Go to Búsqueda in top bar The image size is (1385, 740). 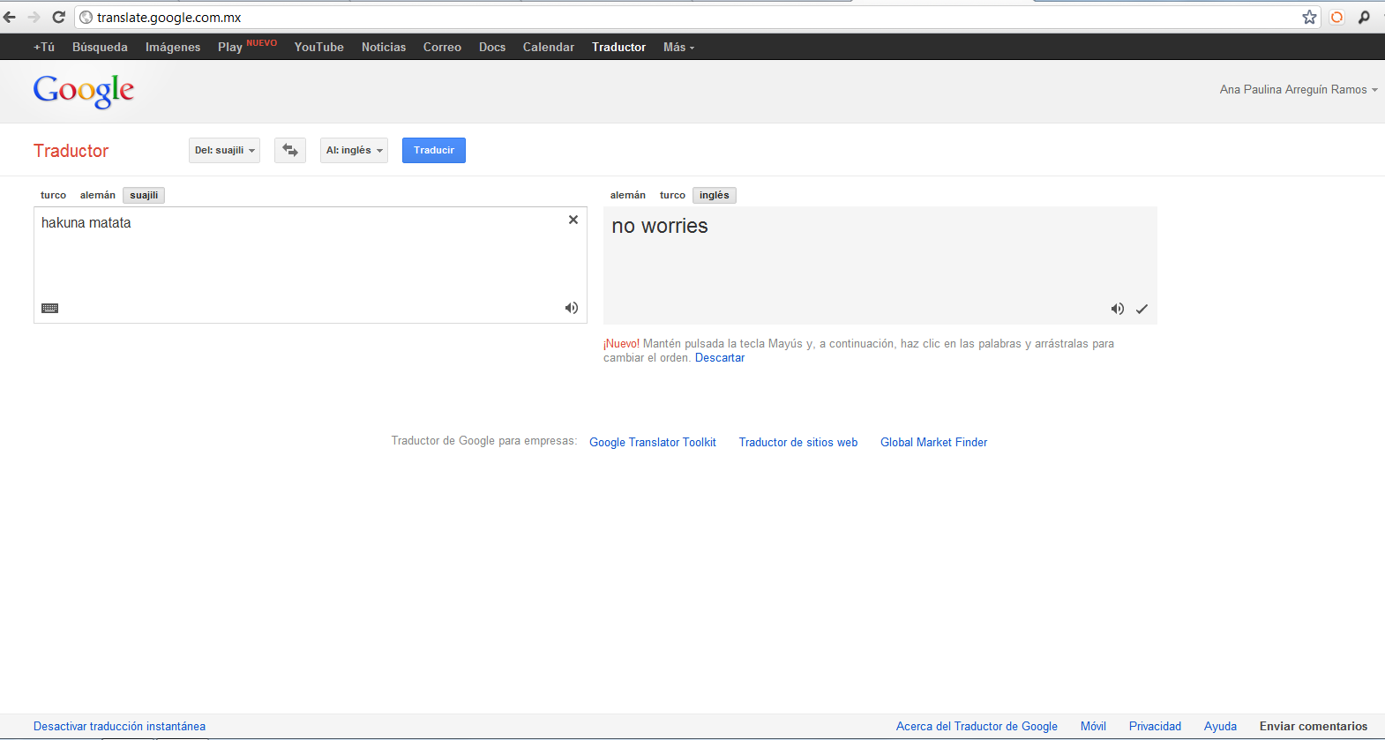pyautogui.click(x=100, y=48)
